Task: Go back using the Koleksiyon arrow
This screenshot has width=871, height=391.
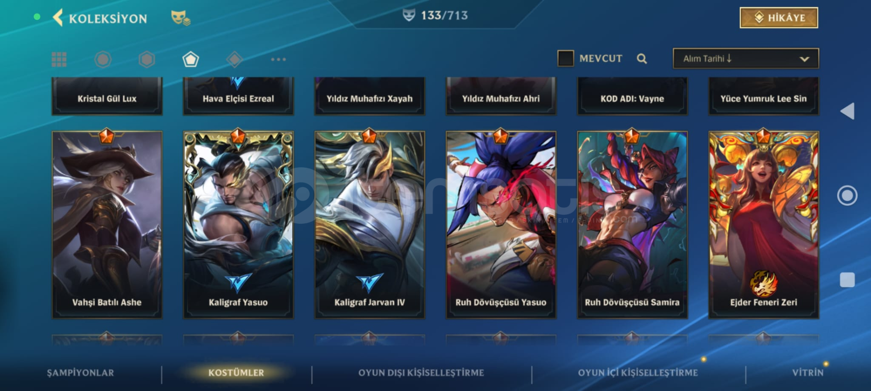Action: (x=58, y=18)
